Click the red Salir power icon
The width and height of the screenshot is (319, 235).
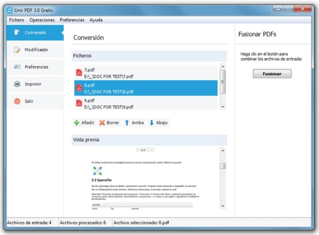pos(17,102)
